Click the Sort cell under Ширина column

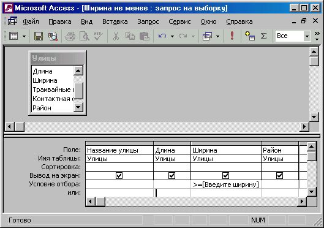pyautogui.click(x=226, y=167)
